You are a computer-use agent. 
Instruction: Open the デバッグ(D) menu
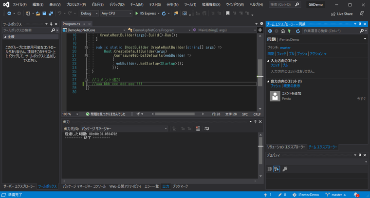(117, 4)
